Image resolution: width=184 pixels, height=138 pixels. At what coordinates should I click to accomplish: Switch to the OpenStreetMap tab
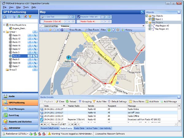click(51, 26)
